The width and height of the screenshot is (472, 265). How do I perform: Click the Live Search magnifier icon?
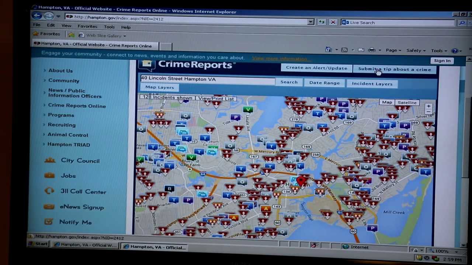tap(462, 23)
